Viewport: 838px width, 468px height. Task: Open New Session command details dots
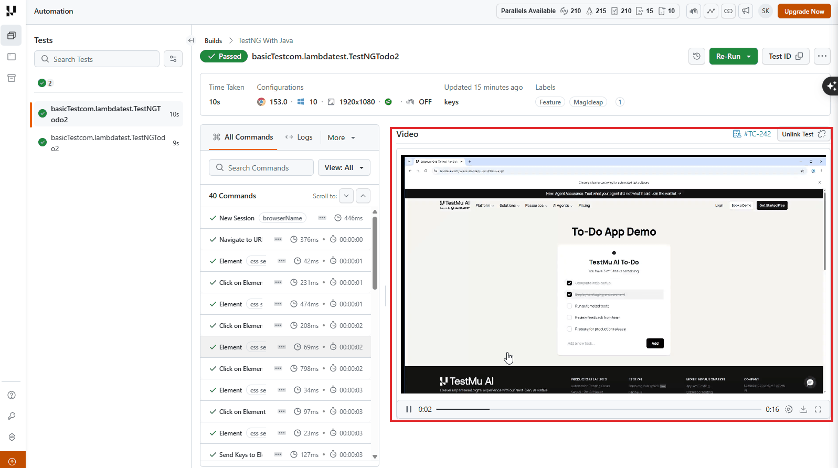click(322, 218)
